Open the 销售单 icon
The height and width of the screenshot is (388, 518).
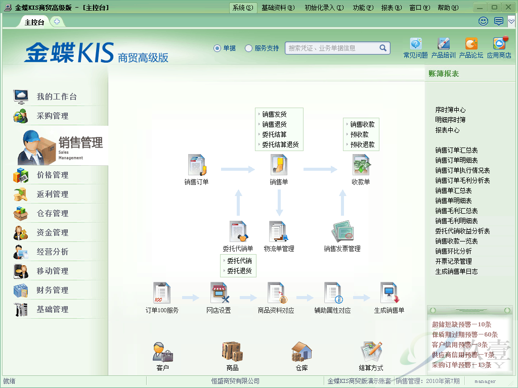279,165
